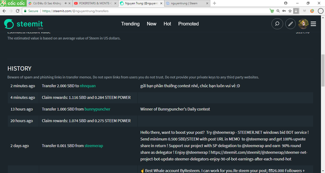Open the download arrow button in address bar
325x173 pixels.
tap(296, 11)
